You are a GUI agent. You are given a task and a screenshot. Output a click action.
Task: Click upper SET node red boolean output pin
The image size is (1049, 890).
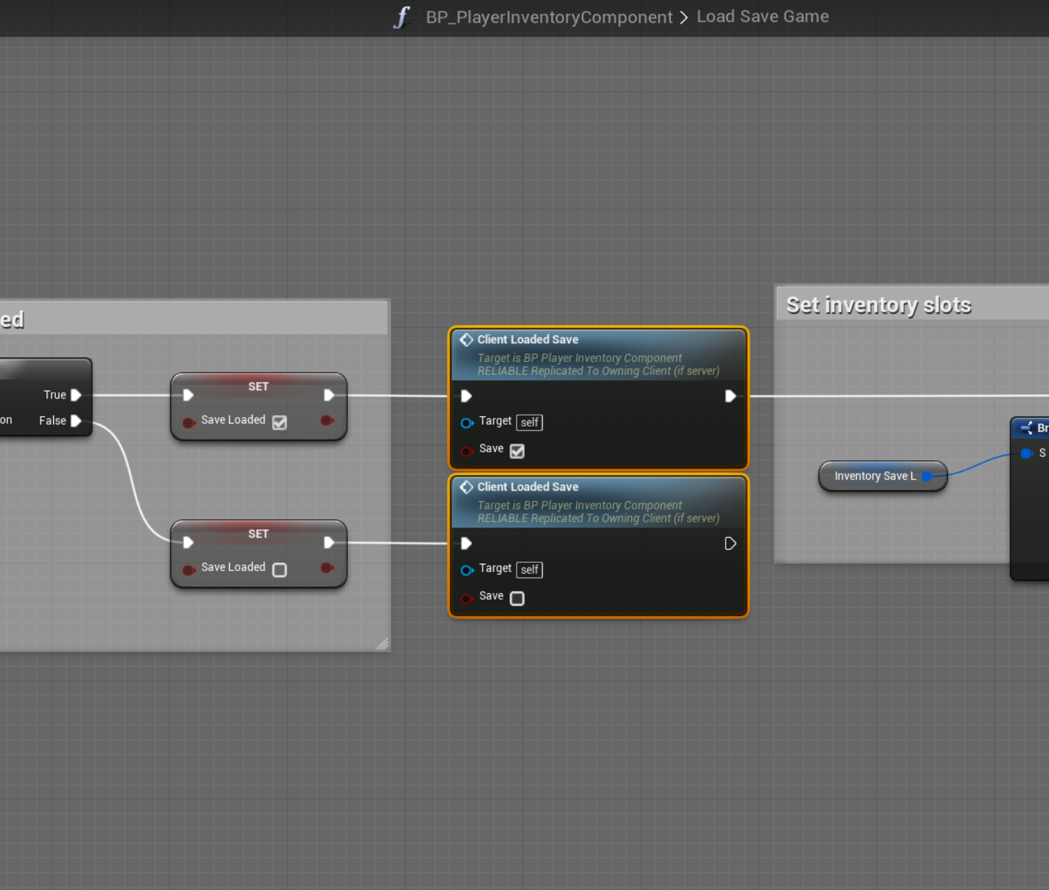(x=326, y=421)
